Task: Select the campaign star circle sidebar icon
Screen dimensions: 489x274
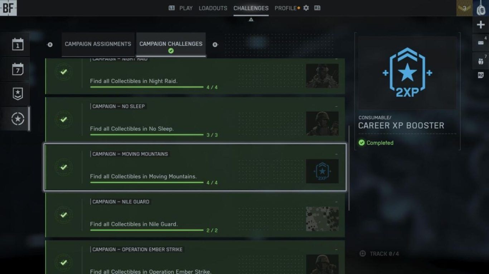Action: coord(18,119)
